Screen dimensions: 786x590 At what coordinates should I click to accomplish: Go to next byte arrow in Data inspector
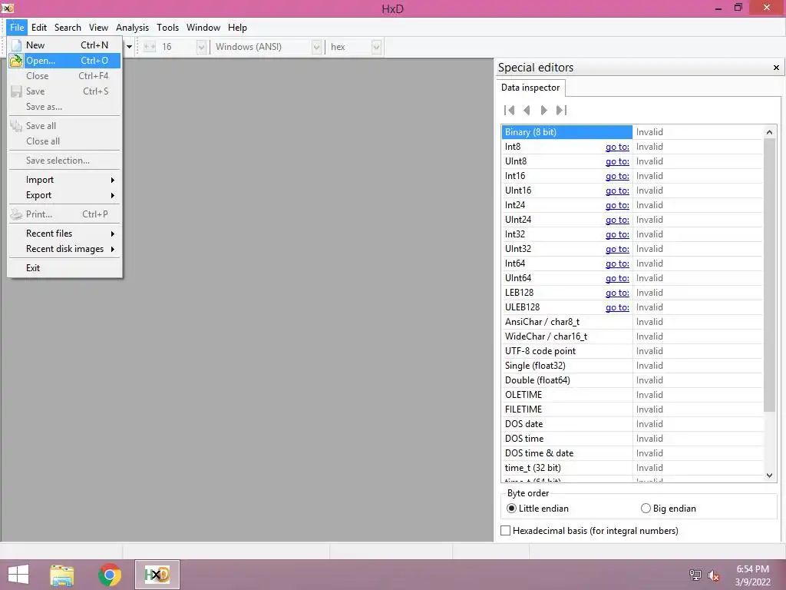point(544,111)
